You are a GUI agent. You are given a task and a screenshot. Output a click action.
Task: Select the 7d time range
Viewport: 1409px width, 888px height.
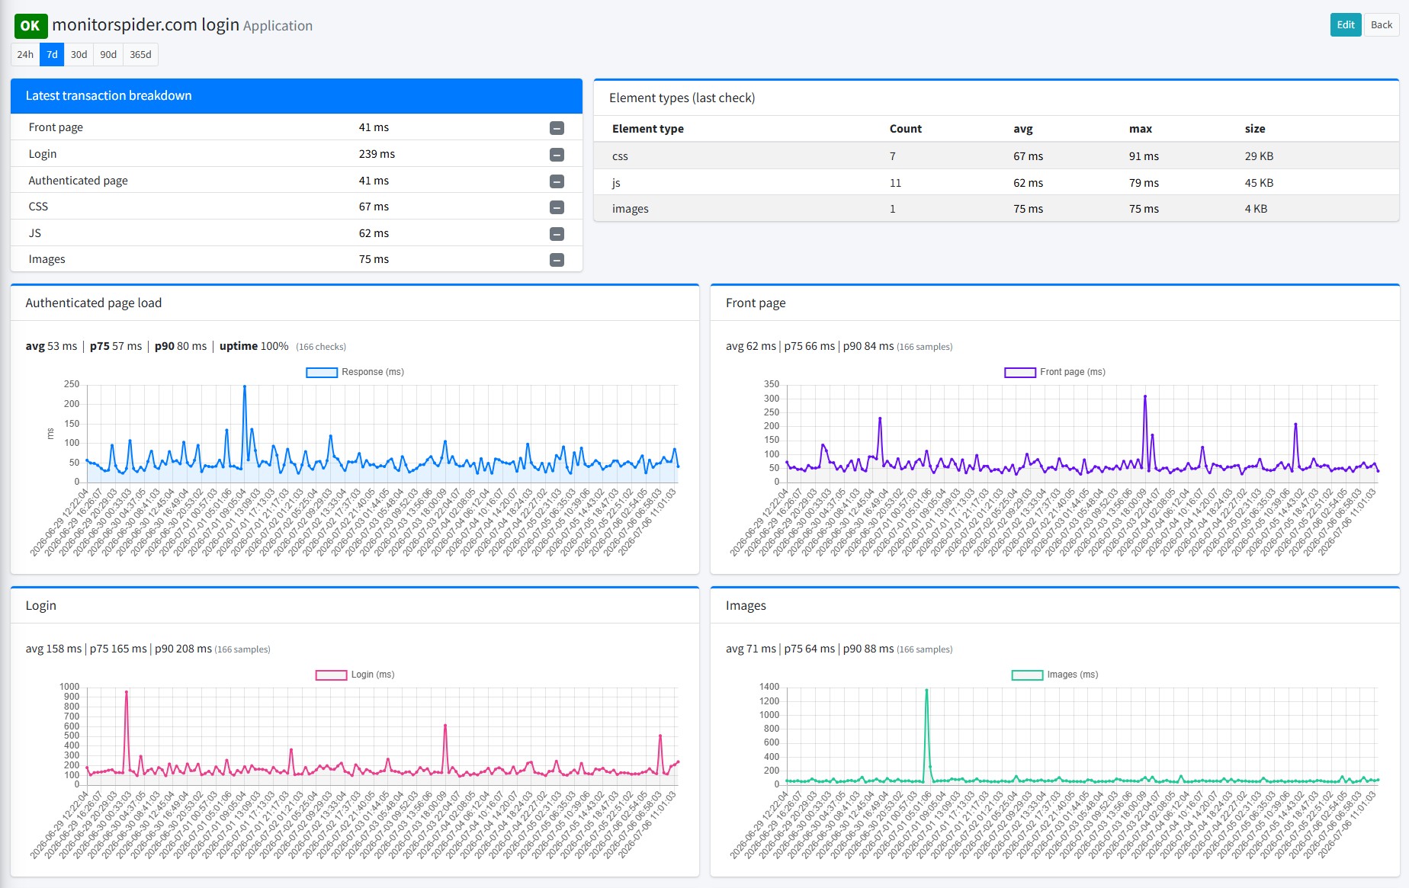coord(52,54)
